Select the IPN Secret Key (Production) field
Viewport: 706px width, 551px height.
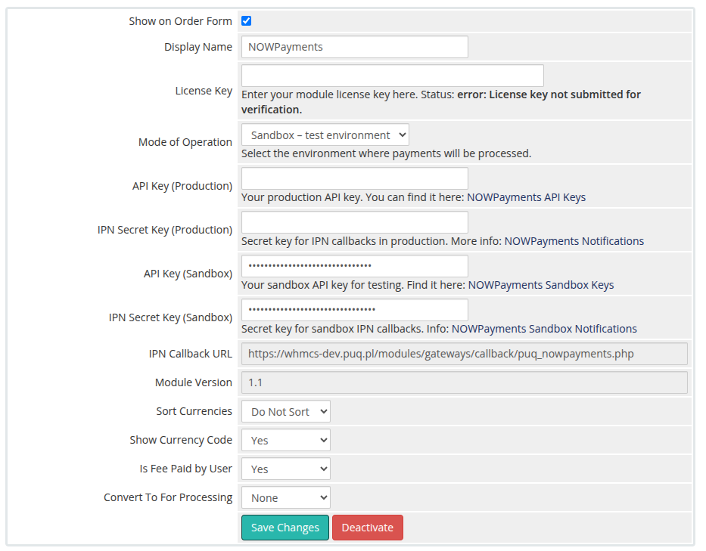tap(354, 222)
